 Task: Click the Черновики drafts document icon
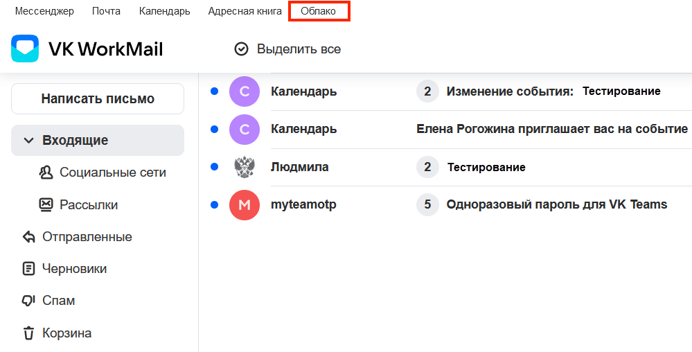(x=28, y=269)
